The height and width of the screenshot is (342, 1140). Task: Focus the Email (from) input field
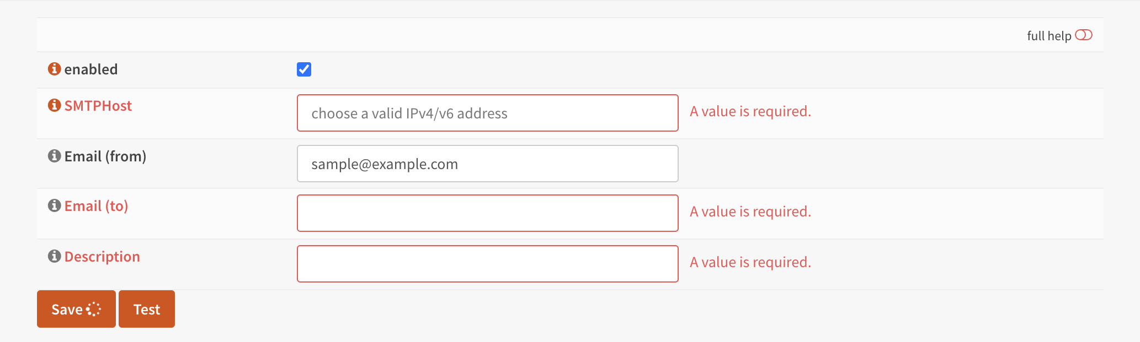pyautogui.click(x=487, y=164)
